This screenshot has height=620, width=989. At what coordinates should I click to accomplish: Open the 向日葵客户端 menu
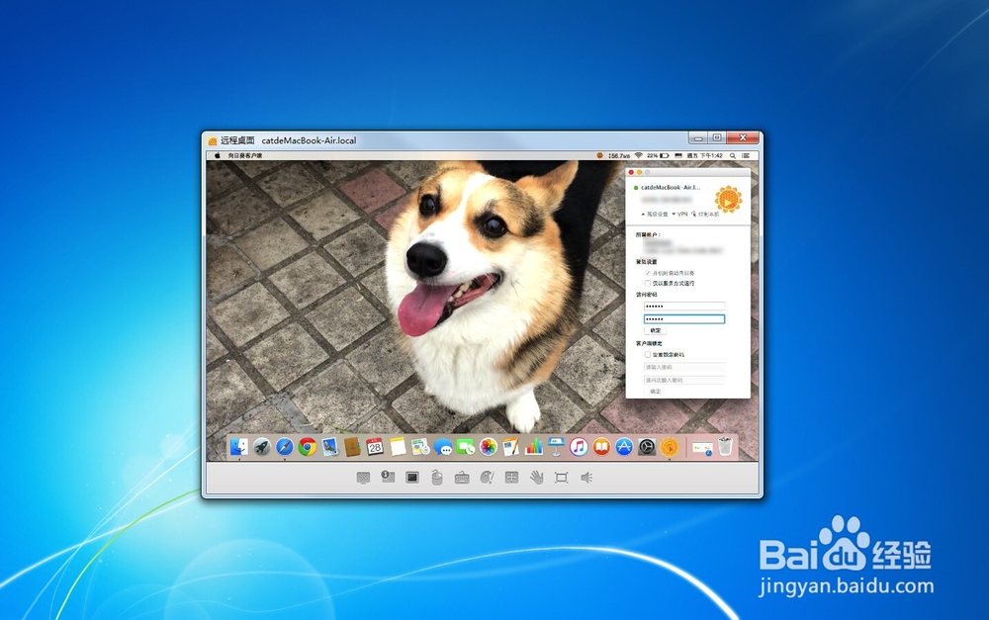244,155
